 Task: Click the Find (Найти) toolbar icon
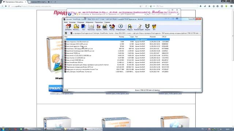click(x=105, y=27)
